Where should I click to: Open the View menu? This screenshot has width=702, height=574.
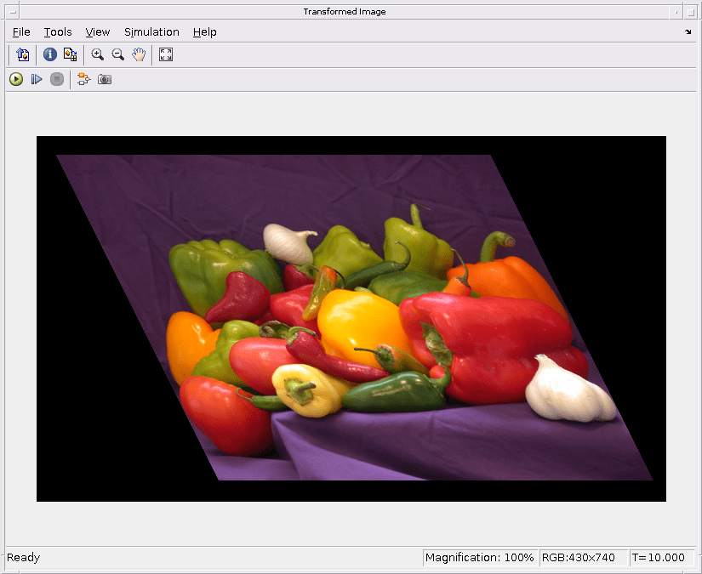[x=98, y=32]
